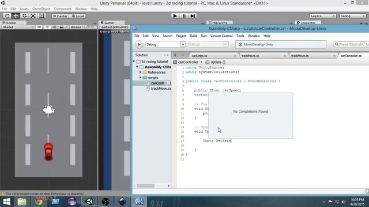
Task: Select the Rect tool in Unity toolbar
Action: coord(42,16)
